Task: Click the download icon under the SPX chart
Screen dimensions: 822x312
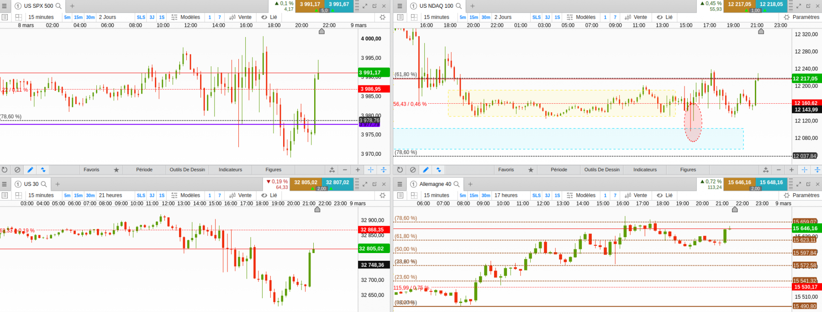Action: [332, 169]
